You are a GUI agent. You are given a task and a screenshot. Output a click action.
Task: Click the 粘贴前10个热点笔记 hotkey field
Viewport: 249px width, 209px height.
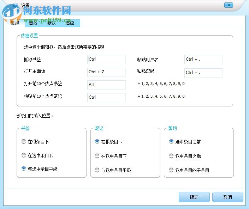[106, 97]
